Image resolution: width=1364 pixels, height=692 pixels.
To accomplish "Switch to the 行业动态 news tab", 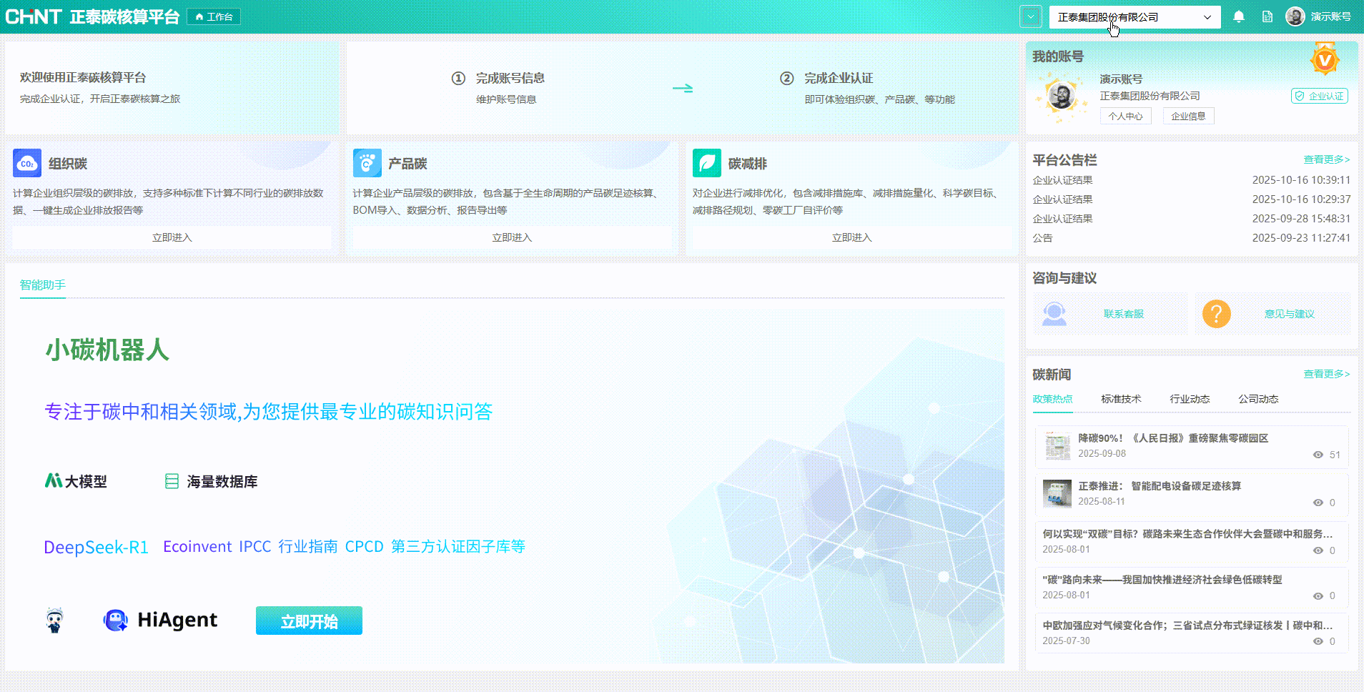I will 1190,399.
